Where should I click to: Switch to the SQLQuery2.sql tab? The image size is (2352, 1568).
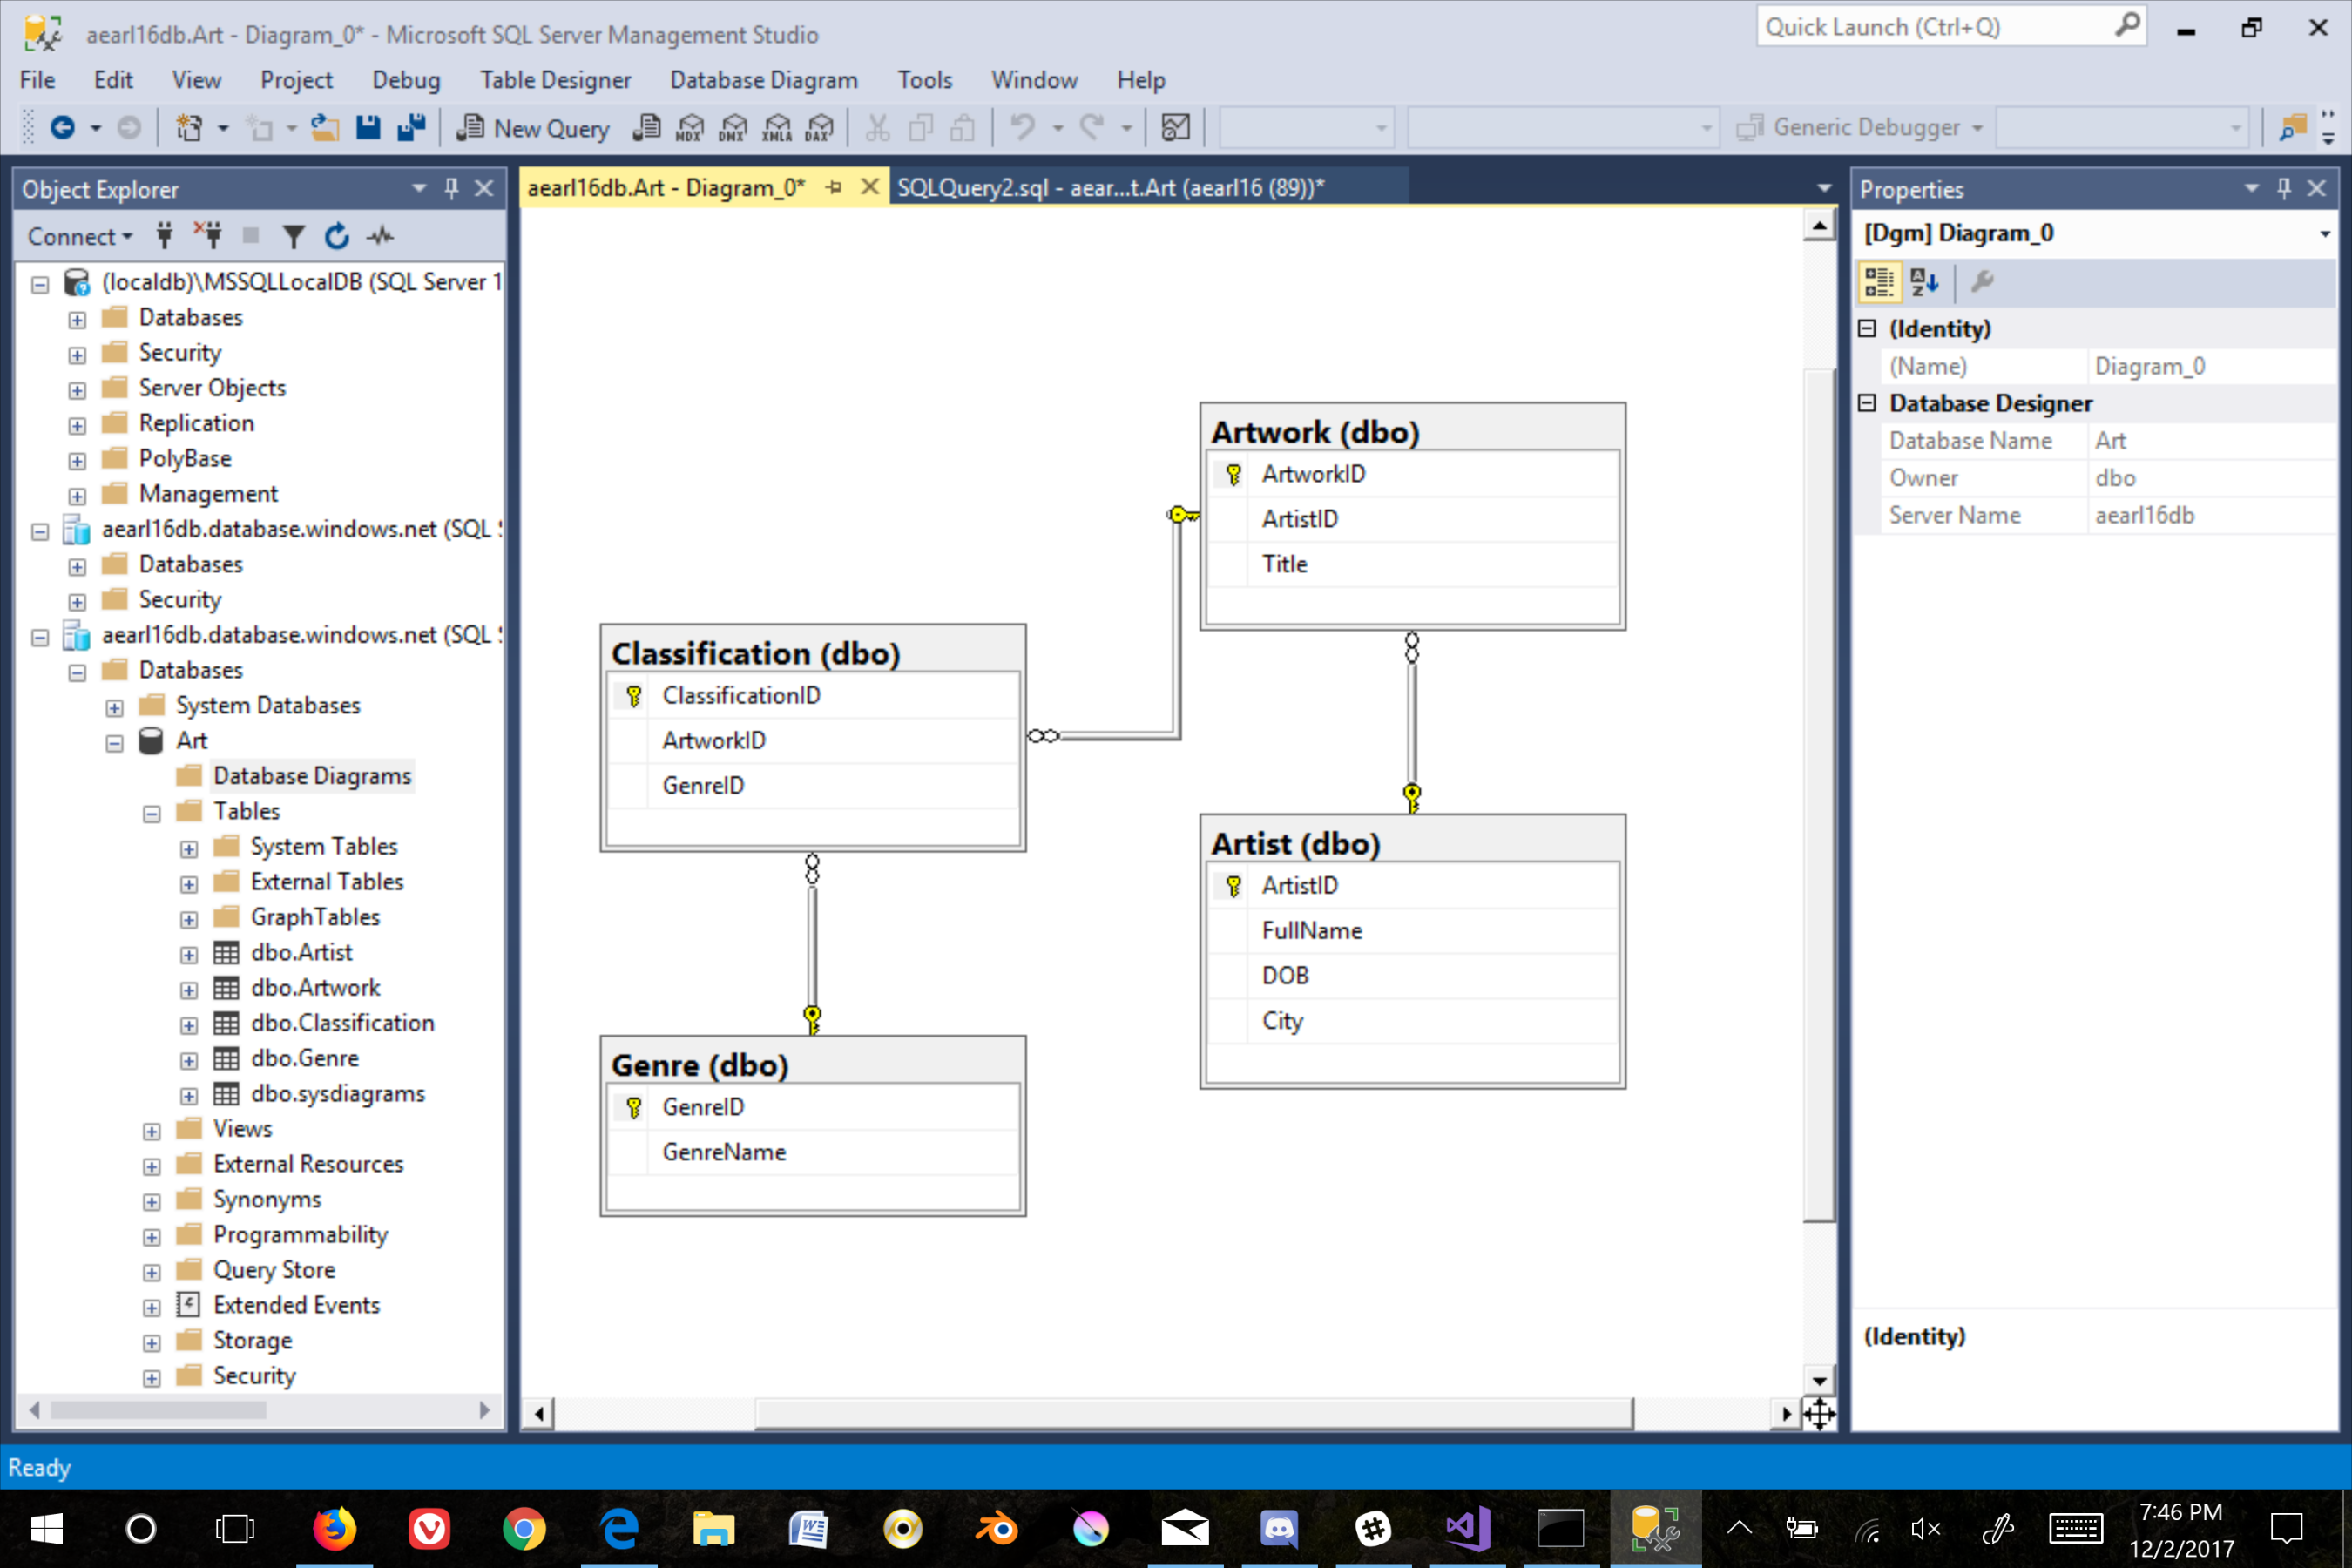tap(1110, 187)
